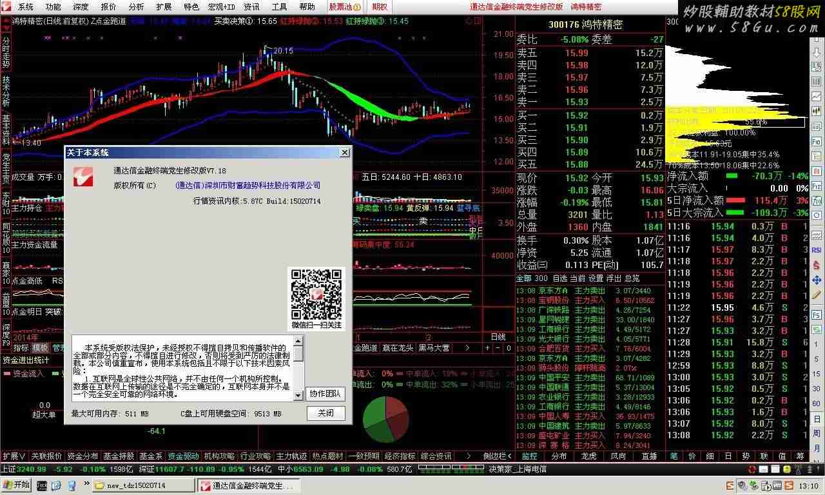The width and height of the screenshot is (825, 495).
Task: Collapse the 侧边栏 sidebar toggle
Action: coord(496,456)
